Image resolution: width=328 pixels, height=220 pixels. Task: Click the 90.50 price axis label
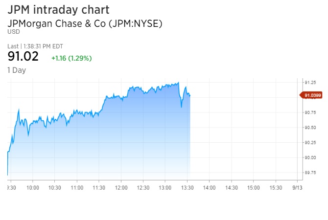click(310, 127)
